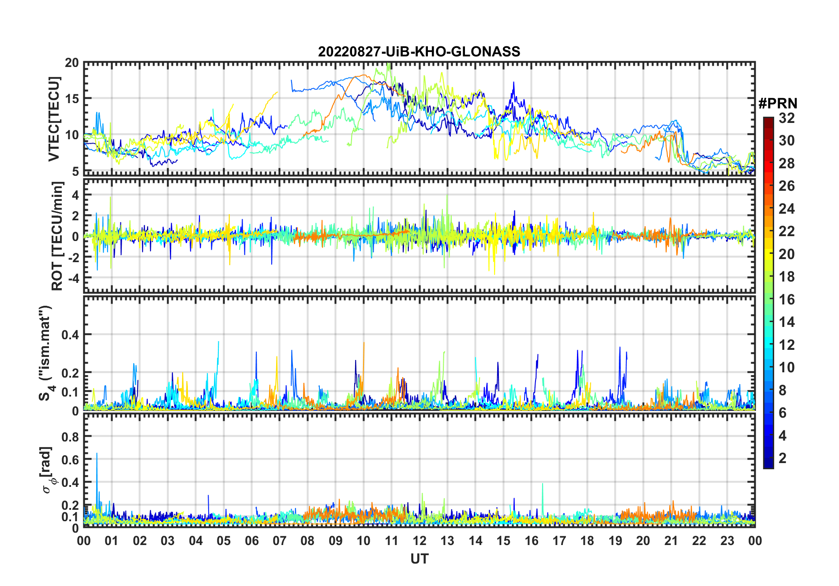
Task: Click PRN colorbar tick label 16
Action: [x=787, y=300]
